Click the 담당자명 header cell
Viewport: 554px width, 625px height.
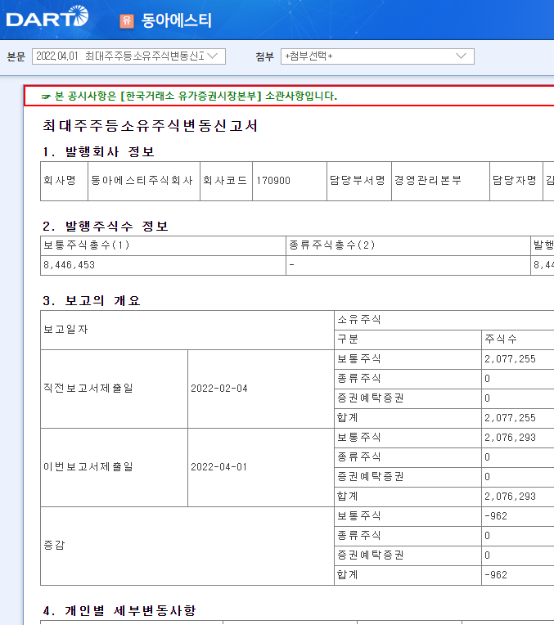(x=516, y=181)
